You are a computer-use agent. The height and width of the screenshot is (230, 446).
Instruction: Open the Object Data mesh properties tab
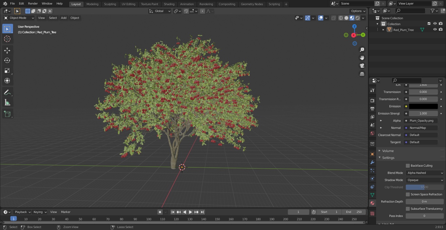(372, 195)
